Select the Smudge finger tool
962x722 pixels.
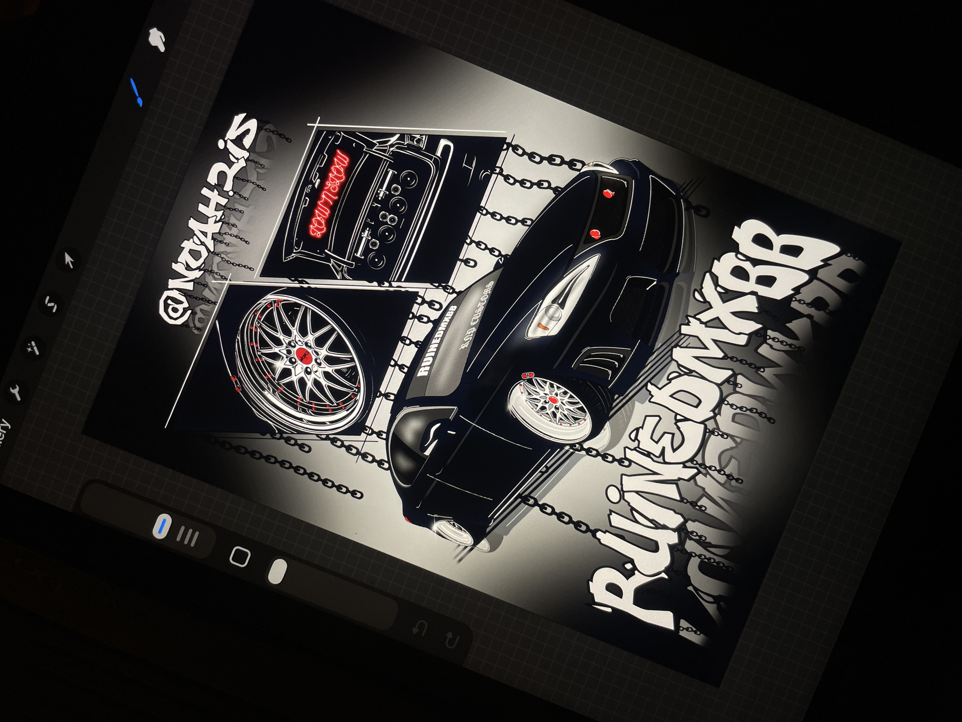pyautogui.click(x=157, y=39)
